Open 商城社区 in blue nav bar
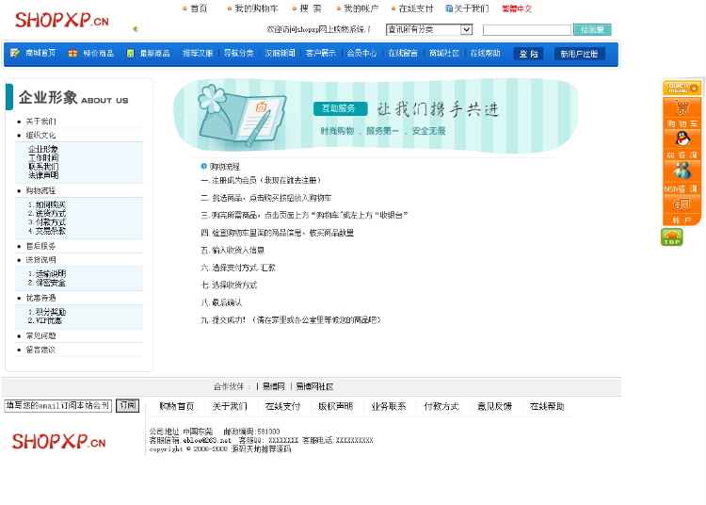This screenshot has width=706, height=505. (x=444, y=53)
